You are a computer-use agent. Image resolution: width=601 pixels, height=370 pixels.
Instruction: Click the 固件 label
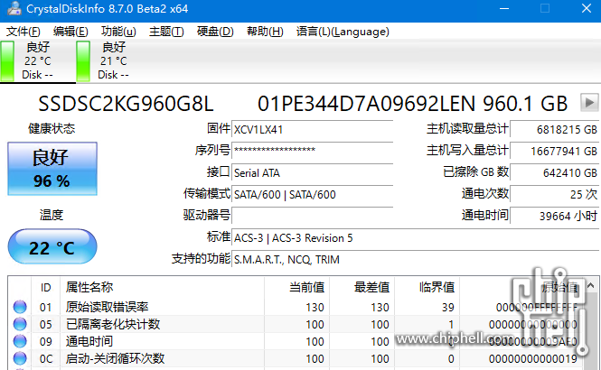(219, 128)
